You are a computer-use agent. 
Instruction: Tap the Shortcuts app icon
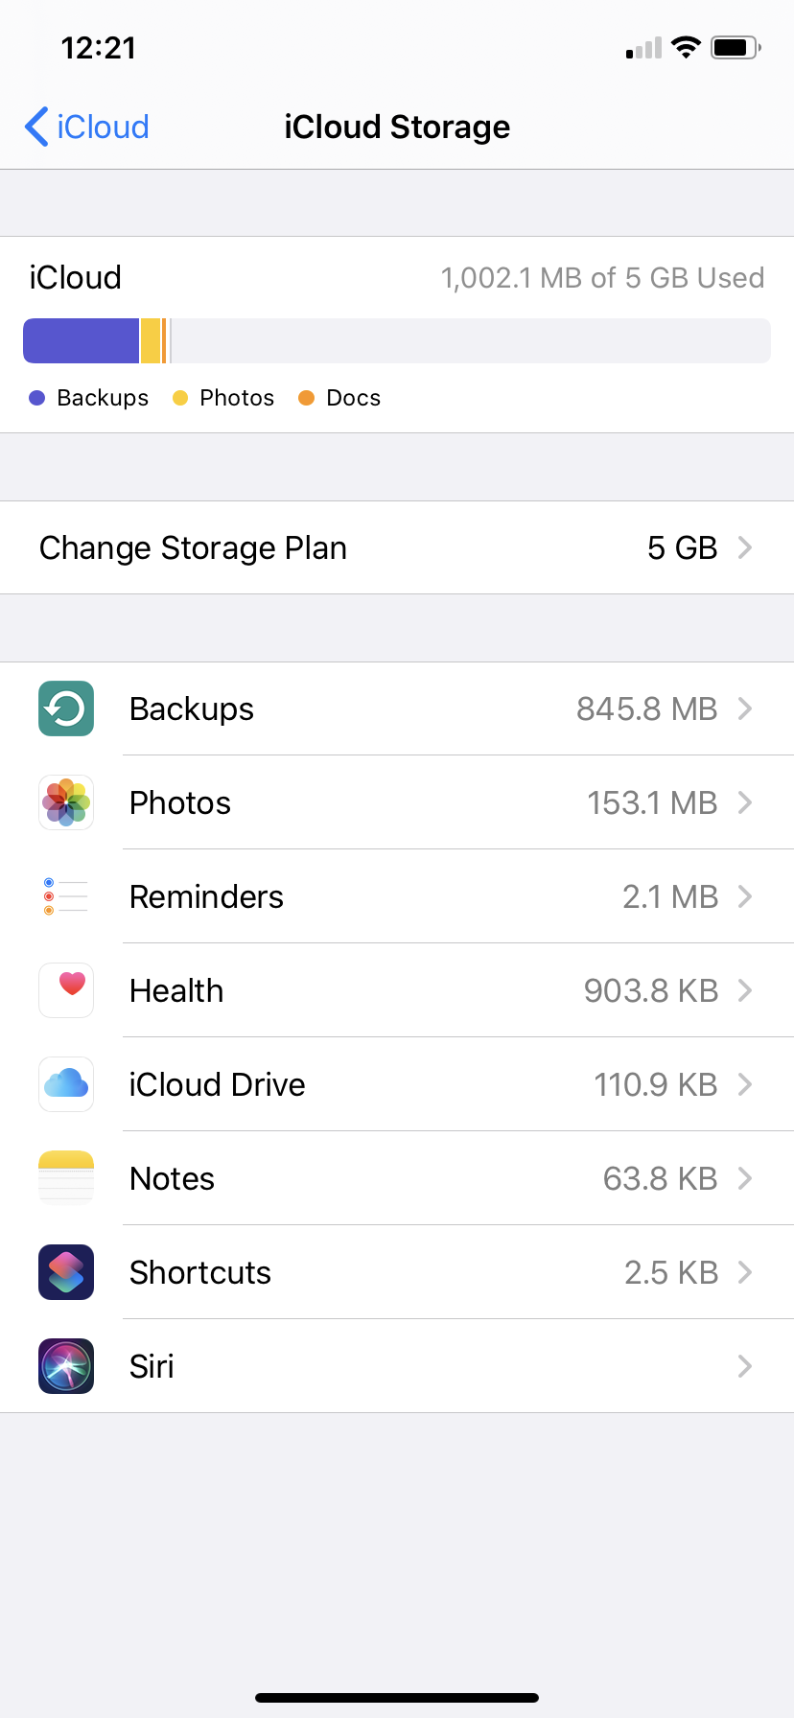(x=66, y=1272)
